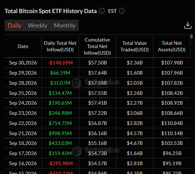Click Total Net Assets(USD) header
Image resolution: width=195 pixels, height=174 pixels.
coord(172,46)
